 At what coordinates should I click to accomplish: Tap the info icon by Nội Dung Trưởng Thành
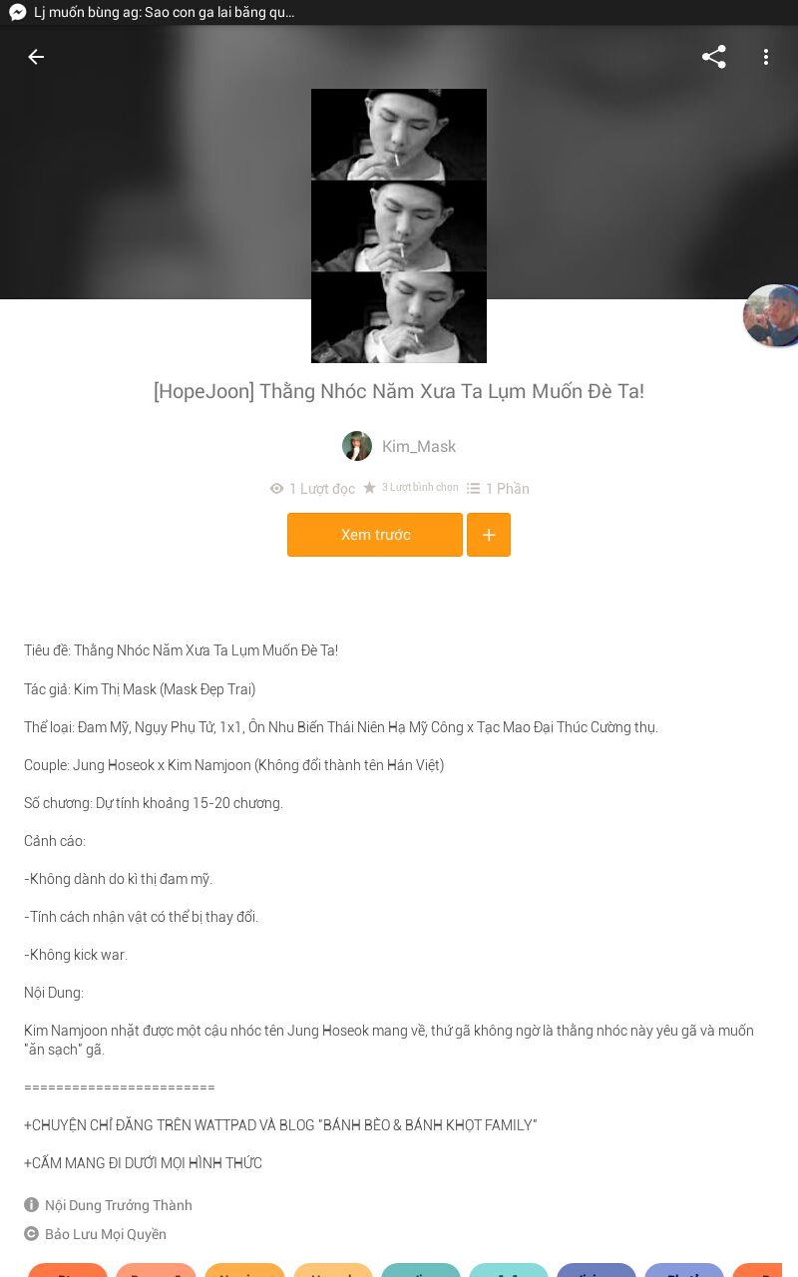(31, 1205)
